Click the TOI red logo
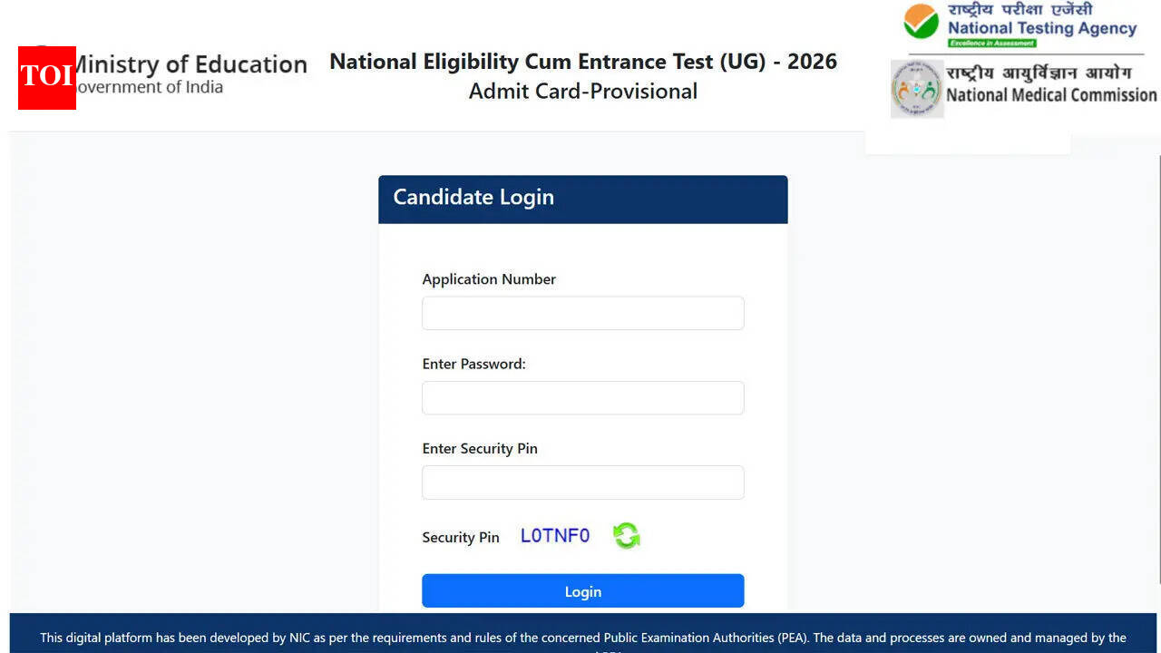Screen dimensions: 1161x653 coord(46,78)
